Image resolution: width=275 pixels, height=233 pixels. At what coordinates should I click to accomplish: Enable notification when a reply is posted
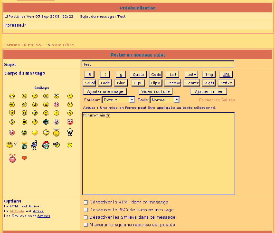86,225
